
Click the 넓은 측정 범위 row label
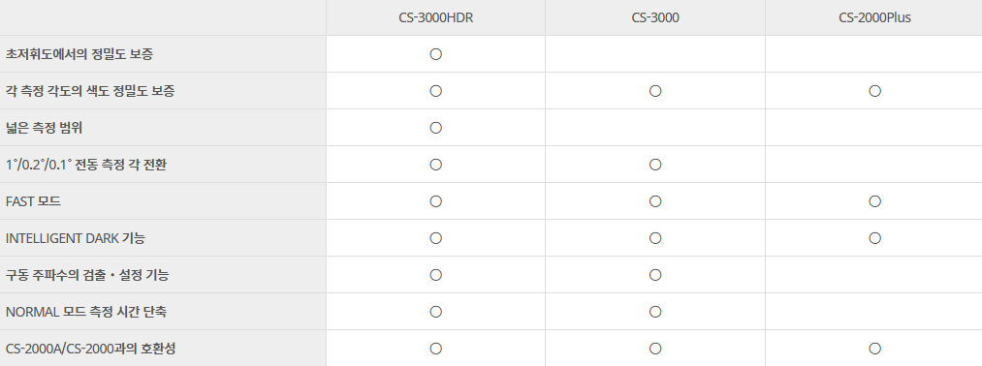point(44,128)
